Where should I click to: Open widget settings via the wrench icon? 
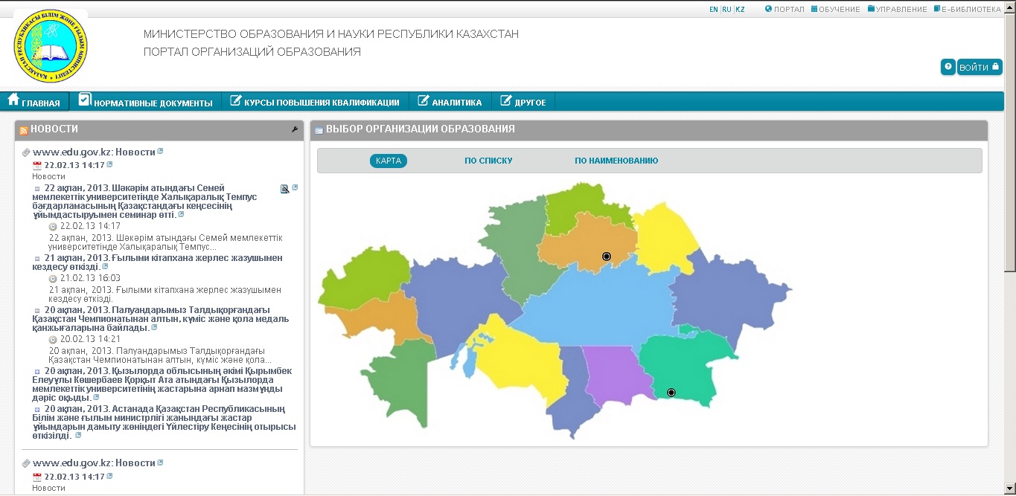(295, 129)
